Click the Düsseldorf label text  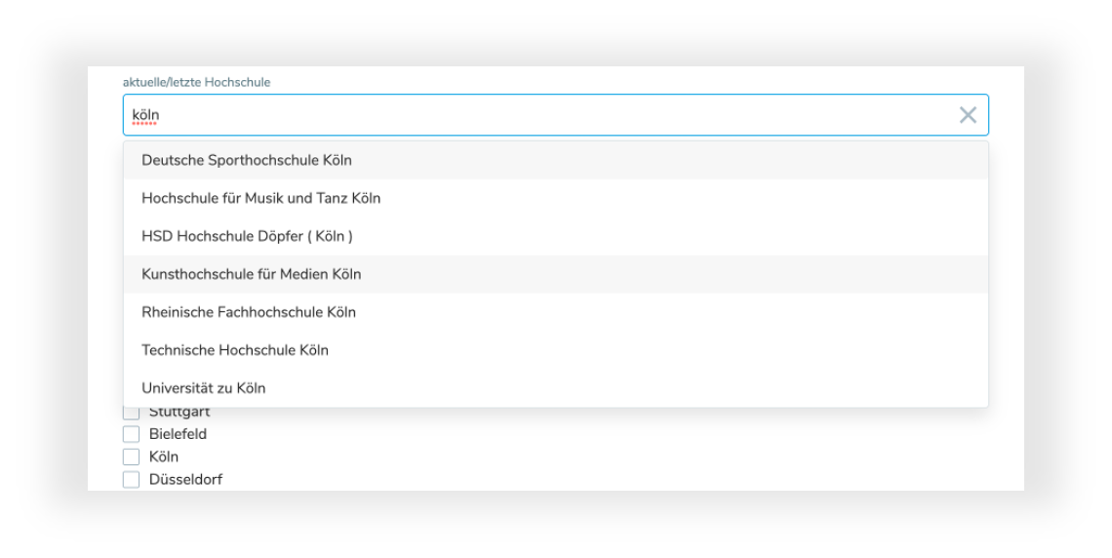tap(185, 479)
